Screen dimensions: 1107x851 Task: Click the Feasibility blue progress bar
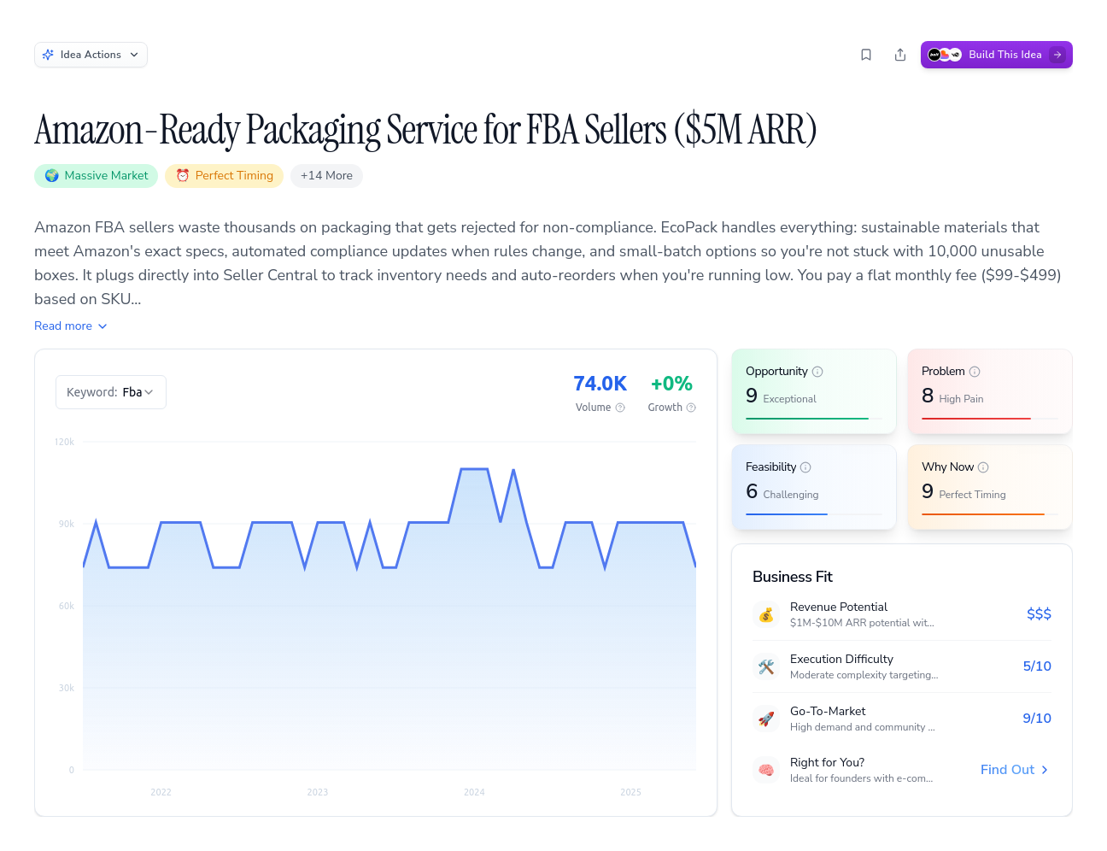point(787,514)
